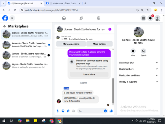
Task: Open the volume icon in system tray
Action: tap(144, 121)
